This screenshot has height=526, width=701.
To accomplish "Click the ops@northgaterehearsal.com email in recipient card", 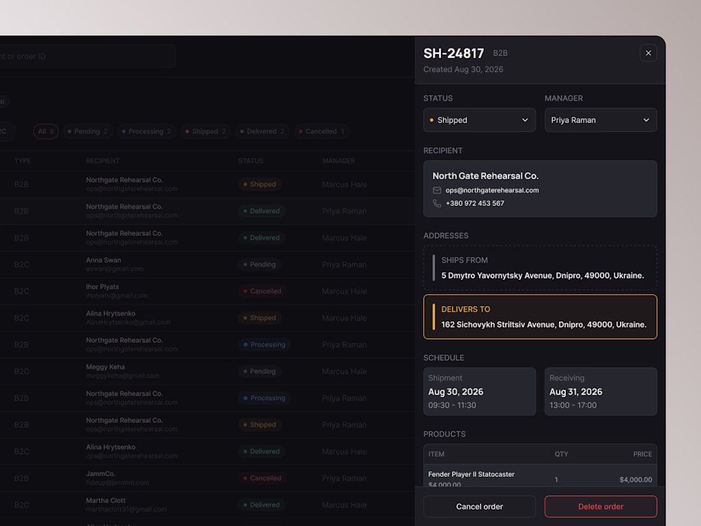I will point(492,190).
